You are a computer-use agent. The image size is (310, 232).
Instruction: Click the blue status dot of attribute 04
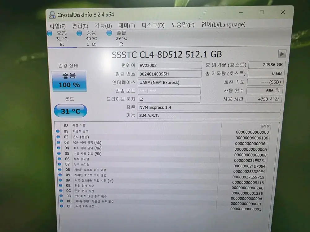click(59, 148)
